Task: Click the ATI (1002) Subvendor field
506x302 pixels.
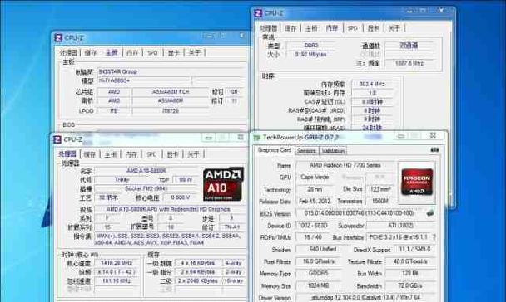Action: pyautogui.click(x=400, y=226)
